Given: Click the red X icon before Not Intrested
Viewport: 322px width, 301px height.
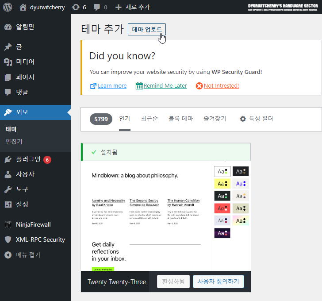Looking at the screenshot, I should (x=199, y=86).
